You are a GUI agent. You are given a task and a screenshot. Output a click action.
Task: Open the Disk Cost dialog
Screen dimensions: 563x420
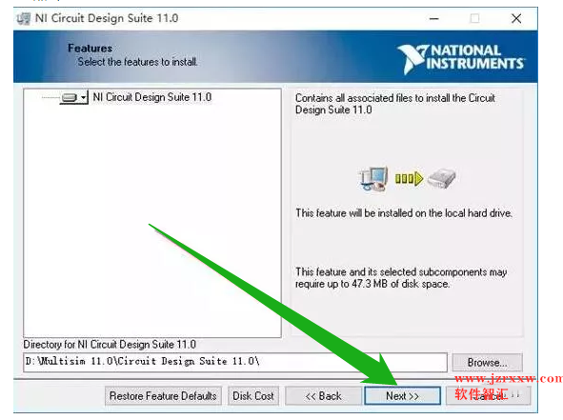pos(253,396)
